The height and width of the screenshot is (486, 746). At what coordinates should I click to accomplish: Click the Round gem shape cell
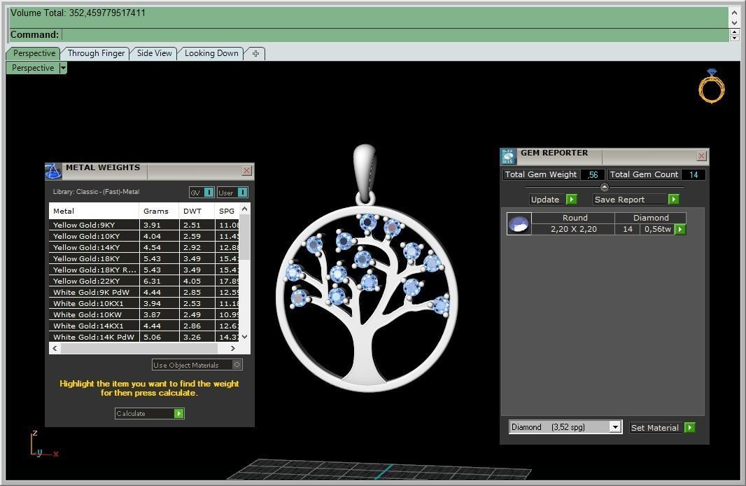coord(573,218)
